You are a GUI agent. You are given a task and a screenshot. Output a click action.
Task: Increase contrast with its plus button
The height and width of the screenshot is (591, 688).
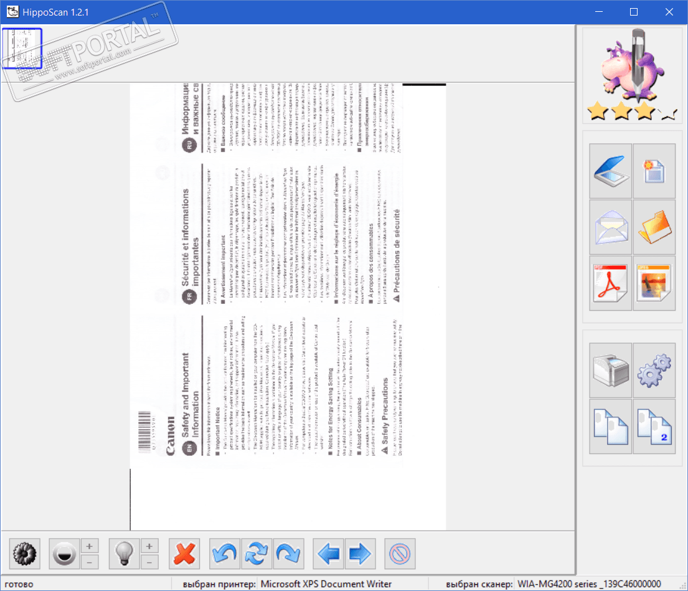coord(90,546)
